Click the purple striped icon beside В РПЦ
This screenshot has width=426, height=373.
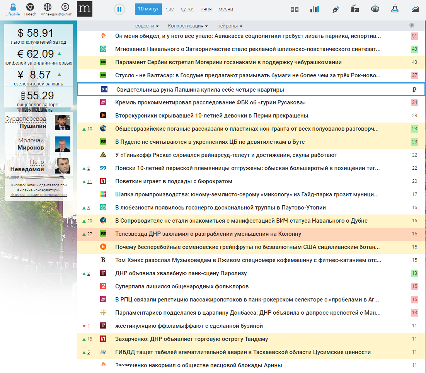(x=103, y=300)
